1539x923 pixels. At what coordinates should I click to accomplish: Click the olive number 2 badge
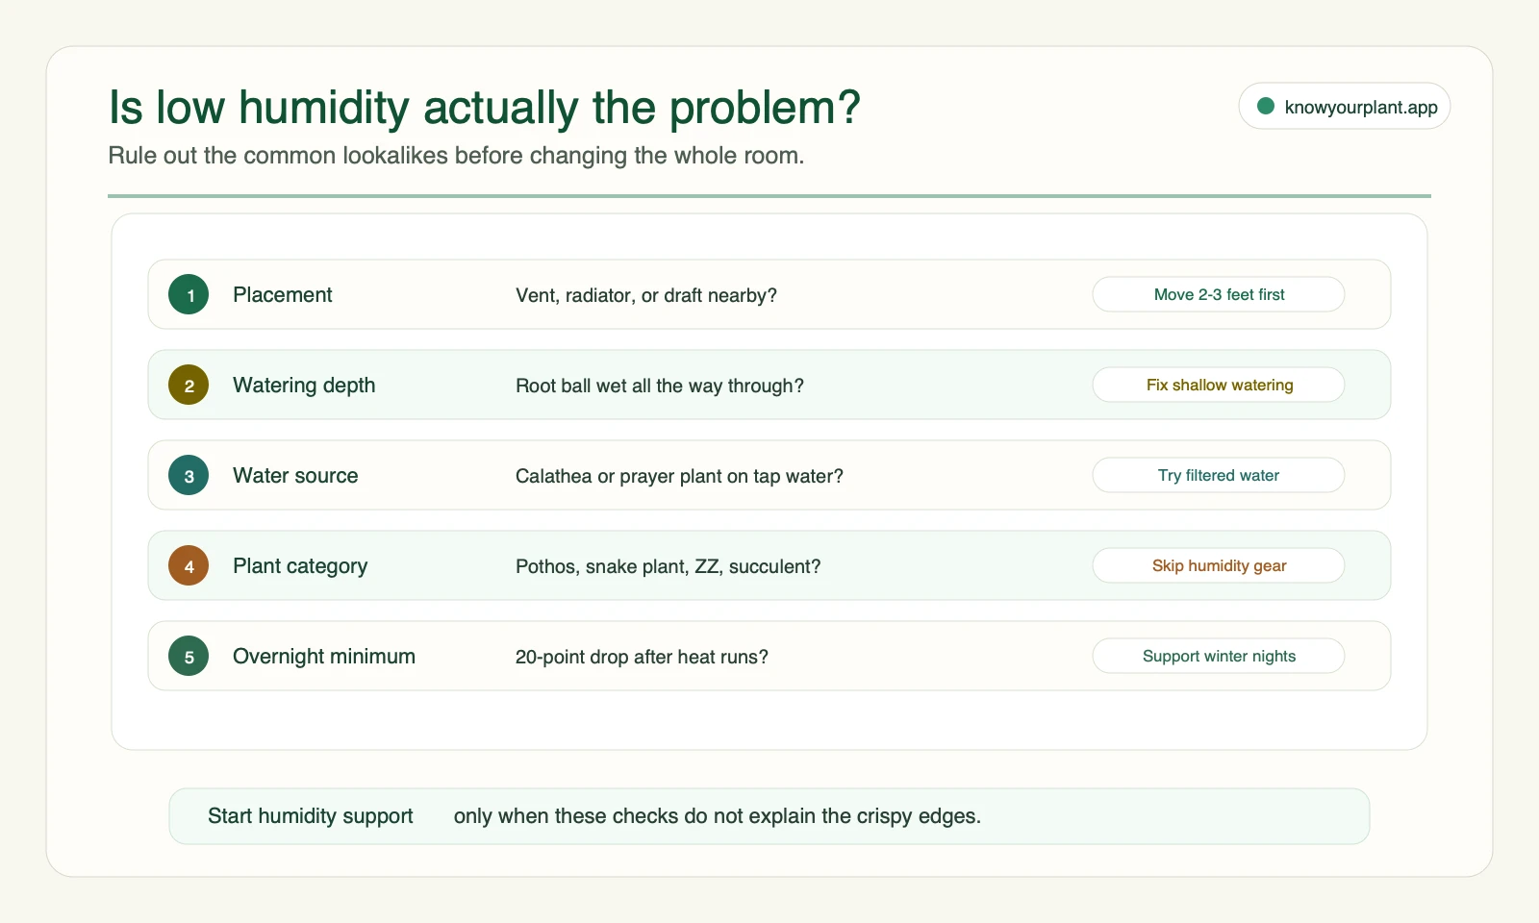coord(189,385)
